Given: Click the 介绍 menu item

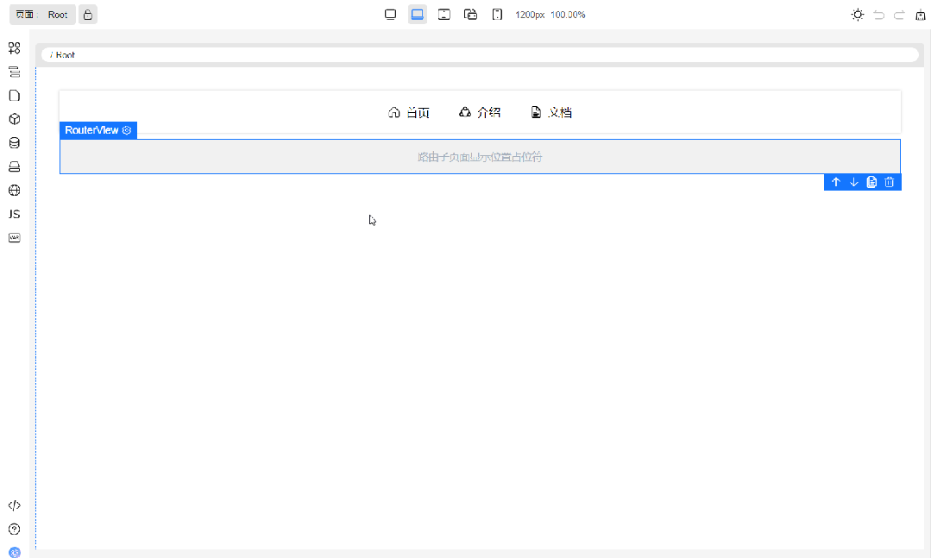Looking at the screenshot, I should (x=479, y=112).
